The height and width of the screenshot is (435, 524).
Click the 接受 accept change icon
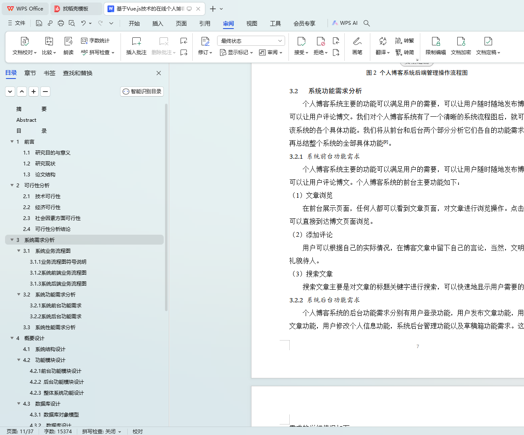click(x=301, y=41)
